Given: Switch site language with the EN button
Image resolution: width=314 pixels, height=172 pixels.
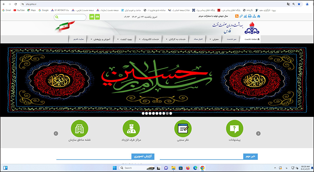Looking at the screenshot, I should pyautogui.click(x=97, y=17).
